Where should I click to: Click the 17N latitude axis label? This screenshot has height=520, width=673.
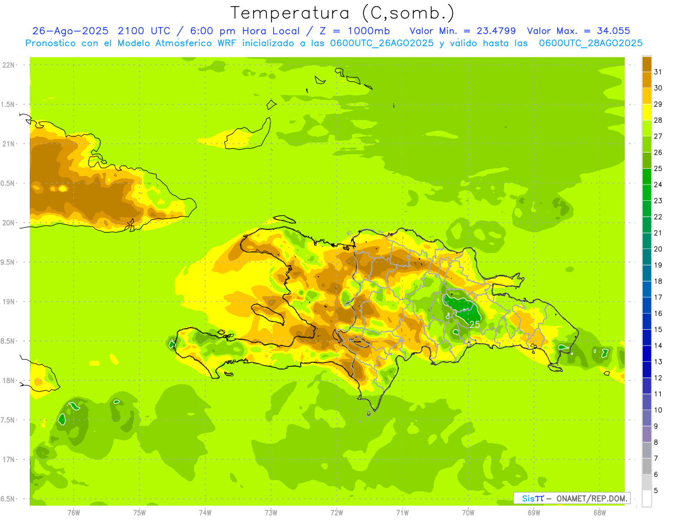point(9,459)
